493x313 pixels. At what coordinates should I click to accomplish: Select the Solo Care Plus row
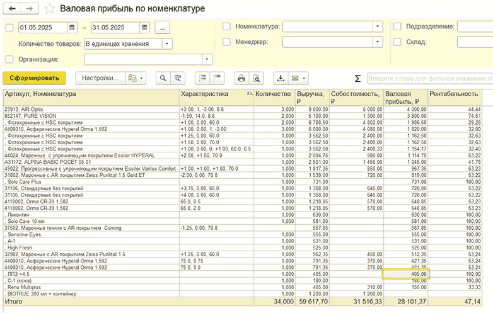point(243,182)
